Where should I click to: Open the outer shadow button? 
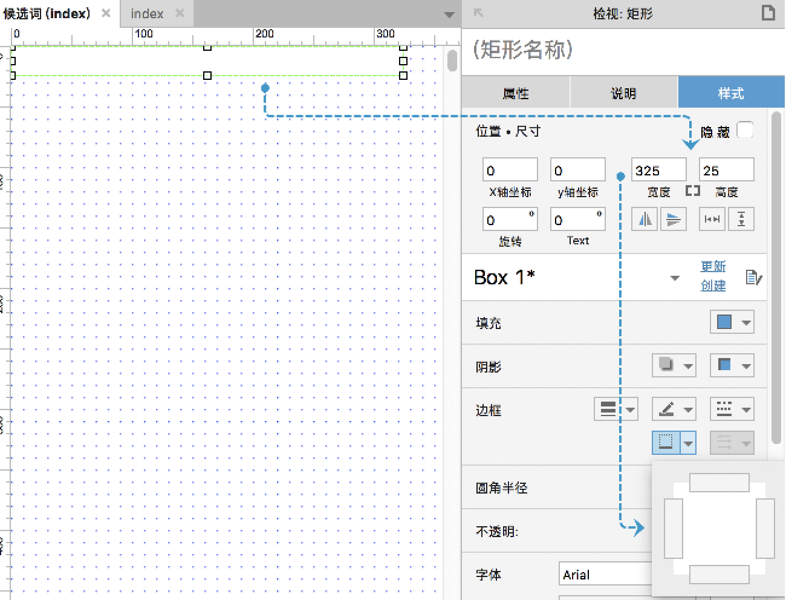[666, 365]
